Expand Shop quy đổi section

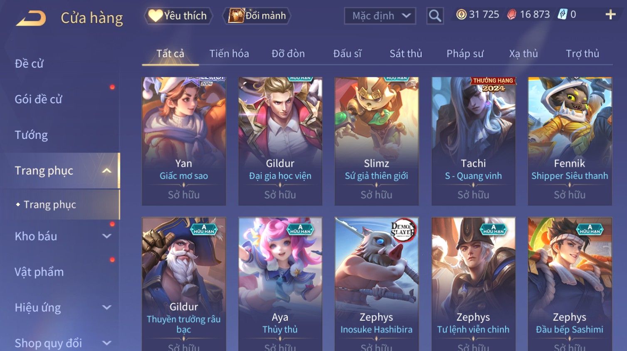coord(107,343)
